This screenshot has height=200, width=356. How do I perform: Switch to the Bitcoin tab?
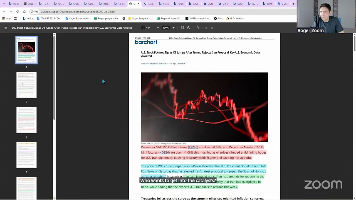coord(104,4)
